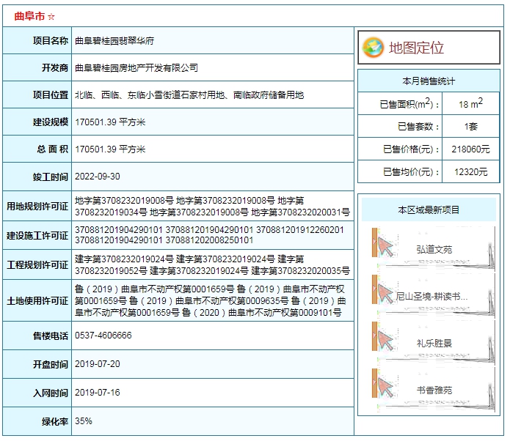Screen dimensions: 510x441
Task: Click the 已售价格(元) label
Action: [411, 149]
